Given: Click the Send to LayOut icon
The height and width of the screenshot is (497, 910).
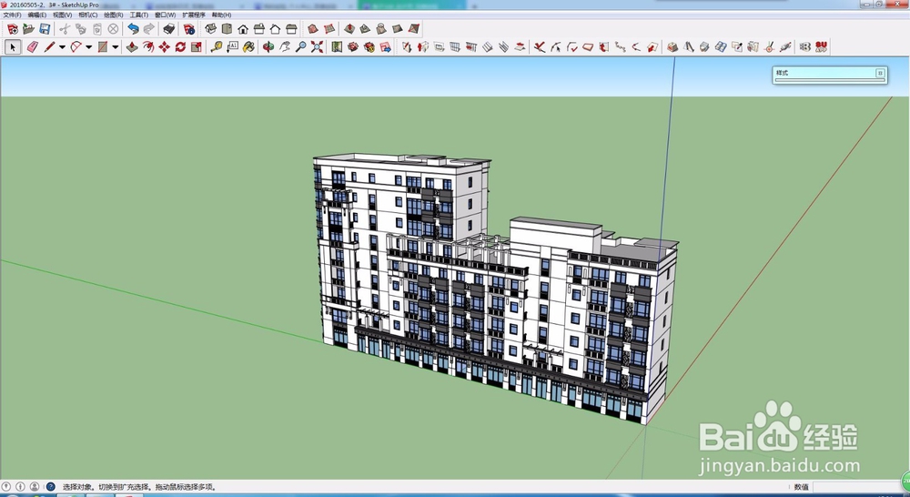Looking at the screenshot, I should 385,47.
